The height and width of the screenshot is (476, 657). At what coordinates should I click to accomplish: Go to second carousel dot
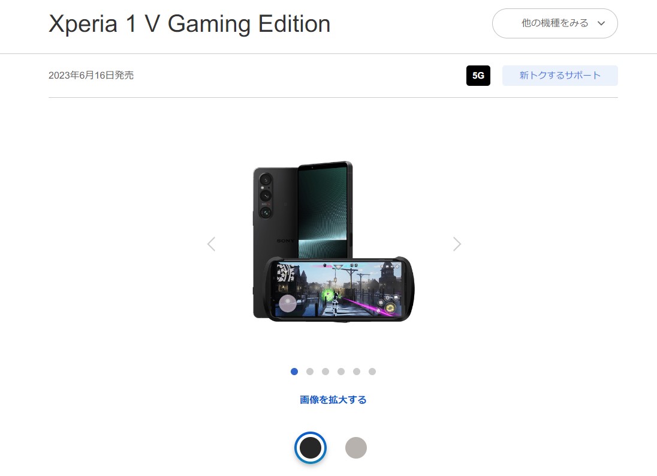(x=310, y=372)
